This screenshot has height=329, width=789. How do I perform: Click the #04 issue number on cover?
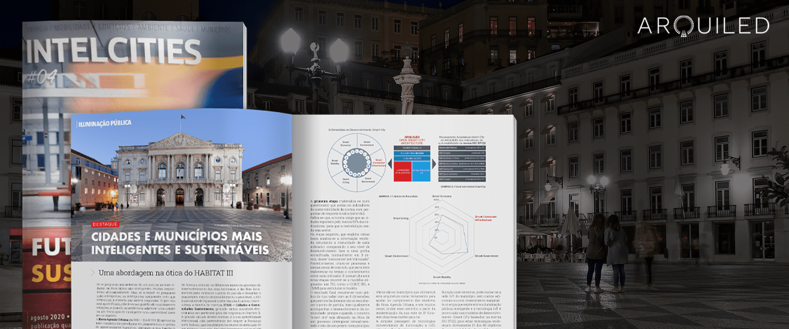tap(41, 77)
